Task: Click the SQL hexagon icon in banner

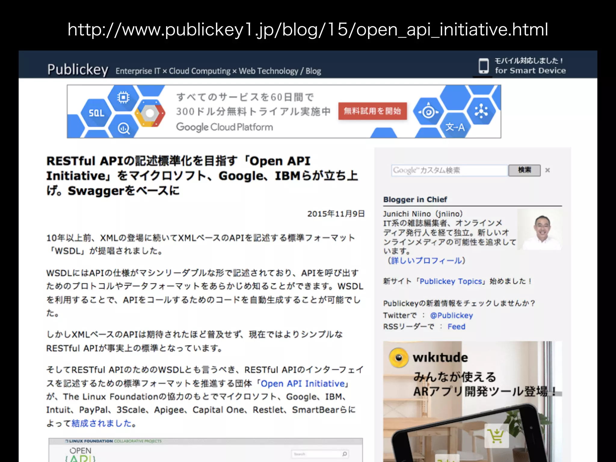Action: pos(96,113)
